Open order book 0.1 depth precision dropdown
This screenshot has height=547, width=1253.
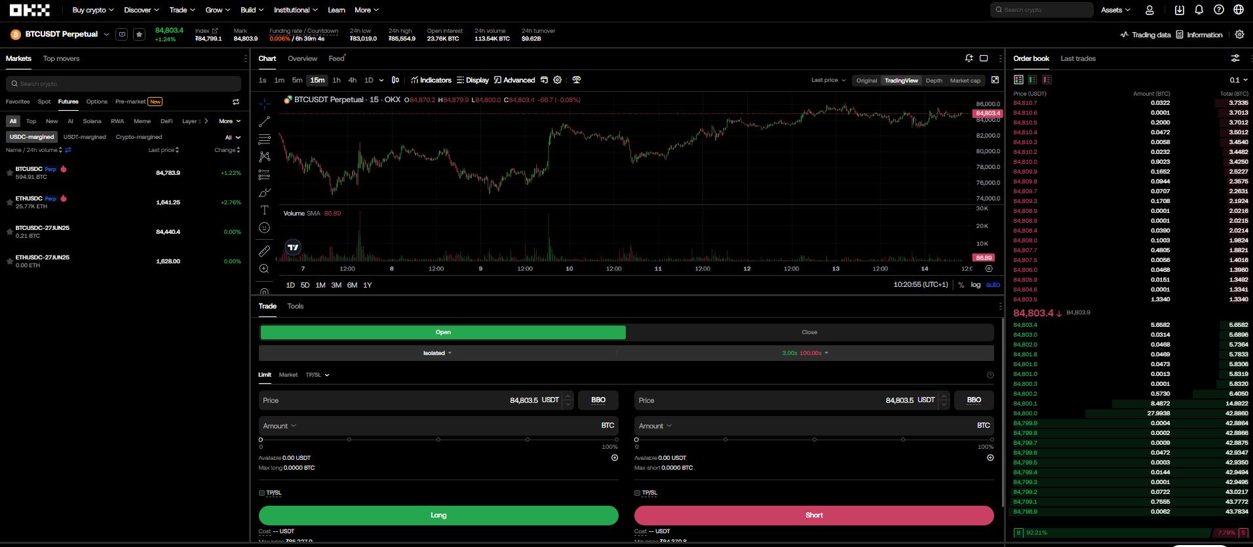pos(1238,80)
